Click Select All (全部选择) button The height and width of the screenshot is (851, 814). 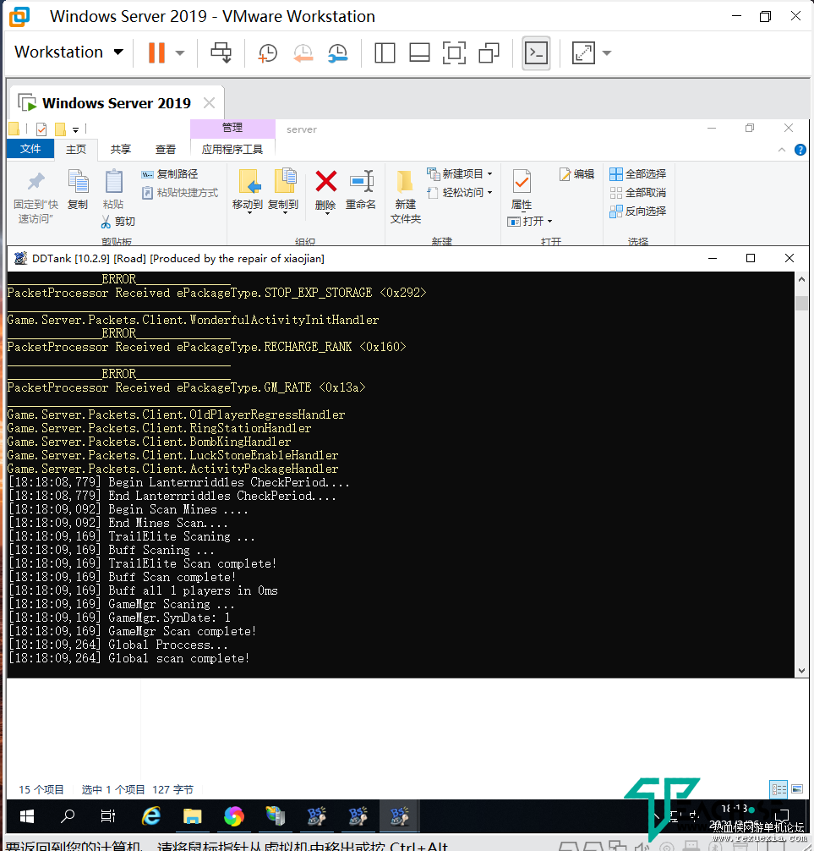(x=638, y=173)
